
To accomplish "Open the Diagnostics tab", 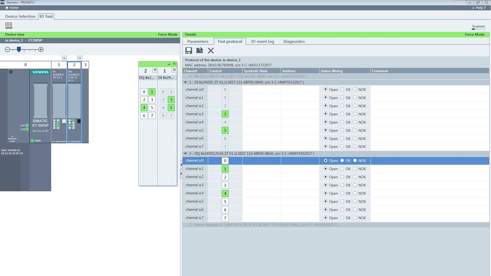I will pyautogui.click(x=294, y=41).
